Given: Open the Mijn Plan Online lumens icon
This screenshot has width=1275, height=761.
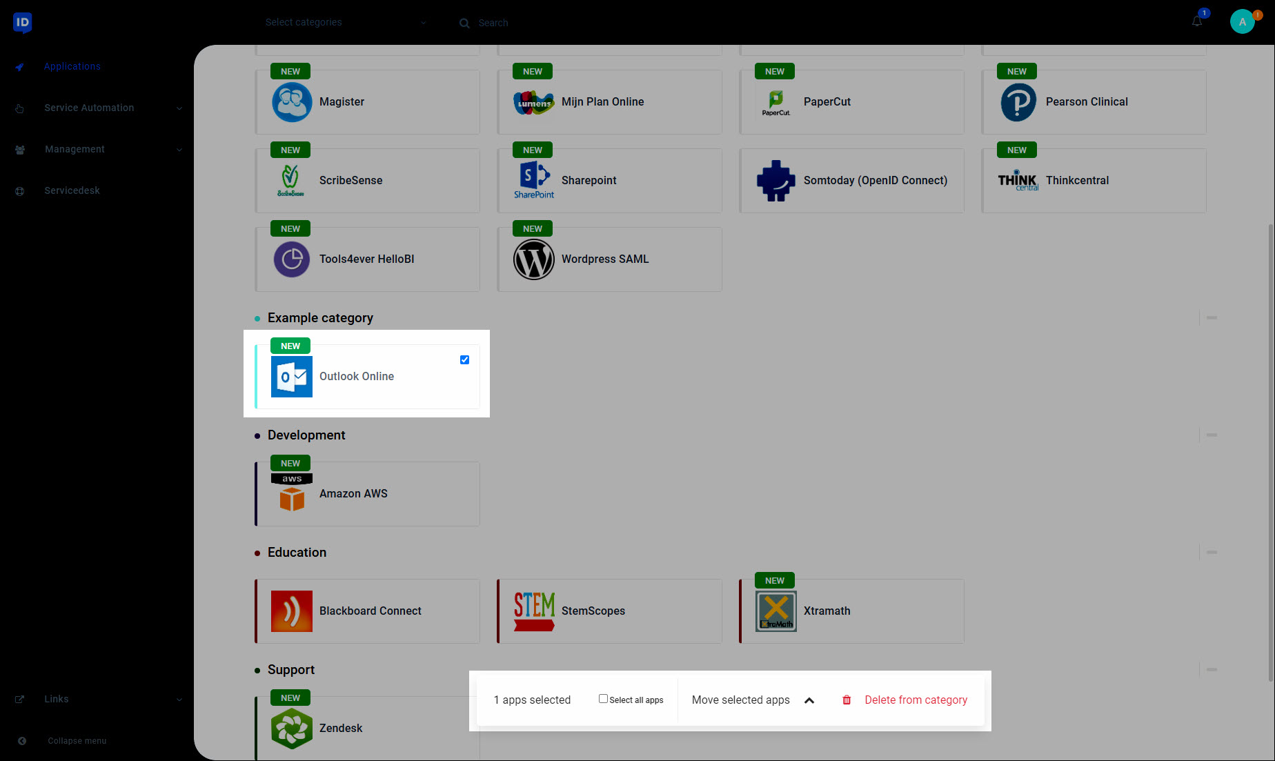Looking at the screenshot, I should [534, 102].
